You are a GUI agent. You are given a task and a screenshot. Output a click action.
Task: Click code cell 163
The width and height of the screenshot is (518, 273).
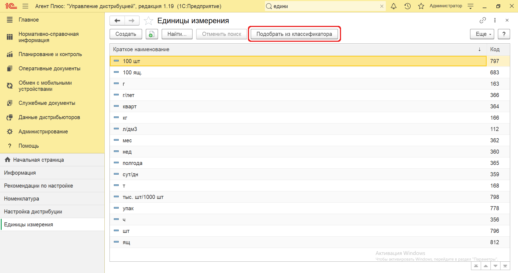coord(498,84)
